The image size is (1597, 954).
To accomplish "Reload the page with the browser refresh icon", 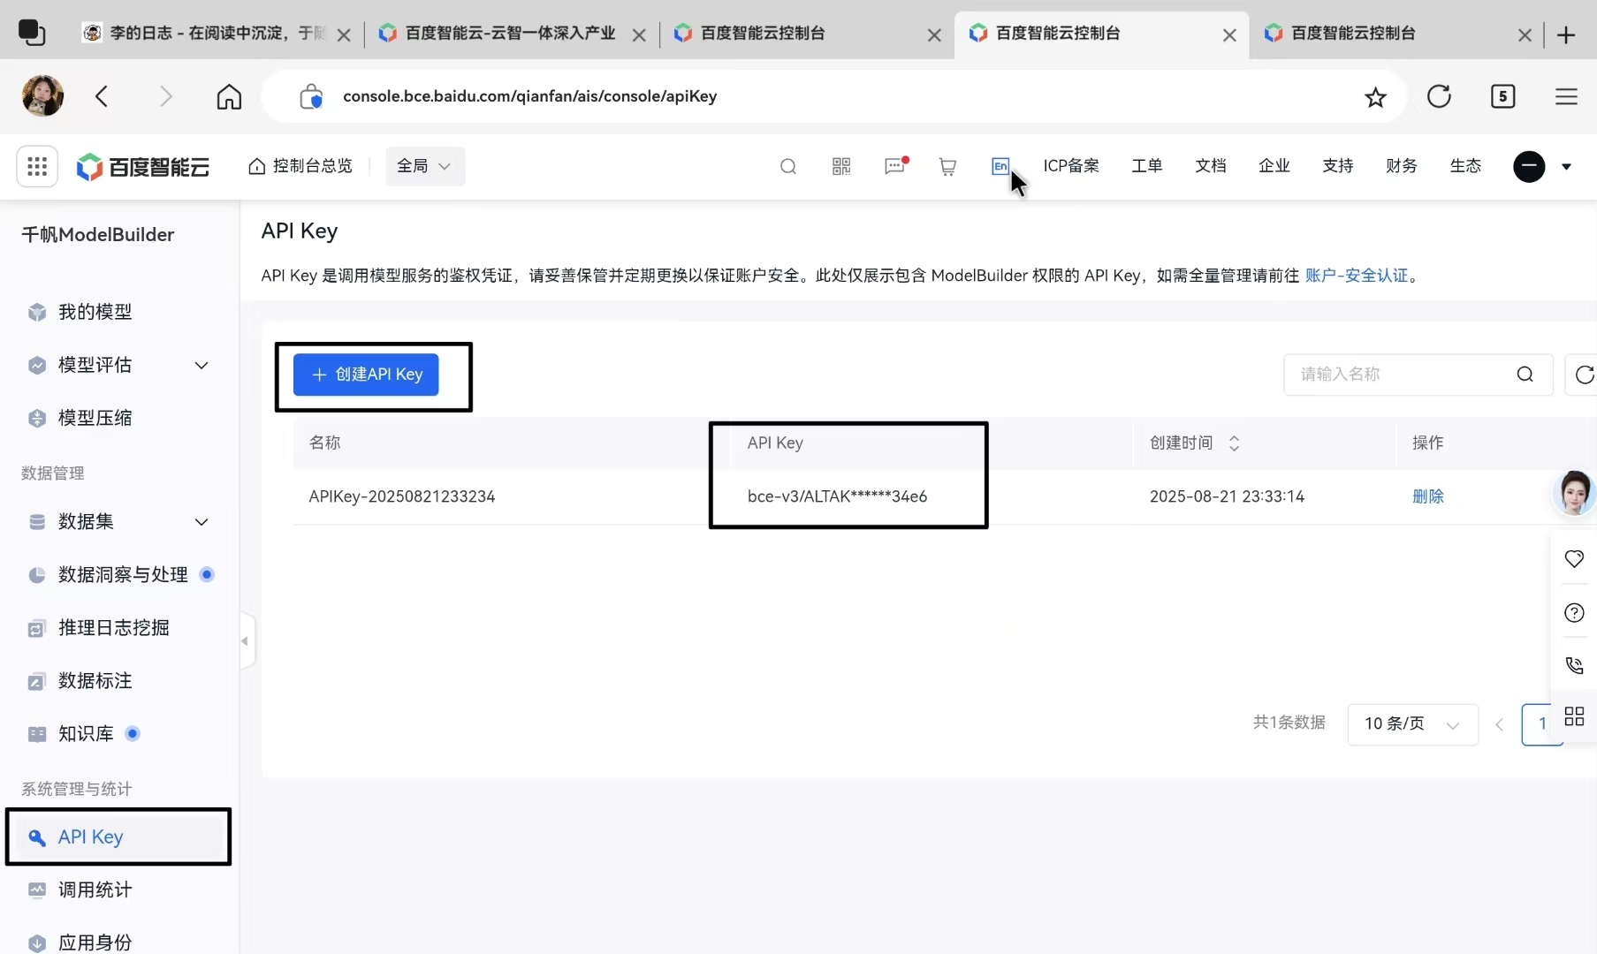I will tap(1439, 96).
